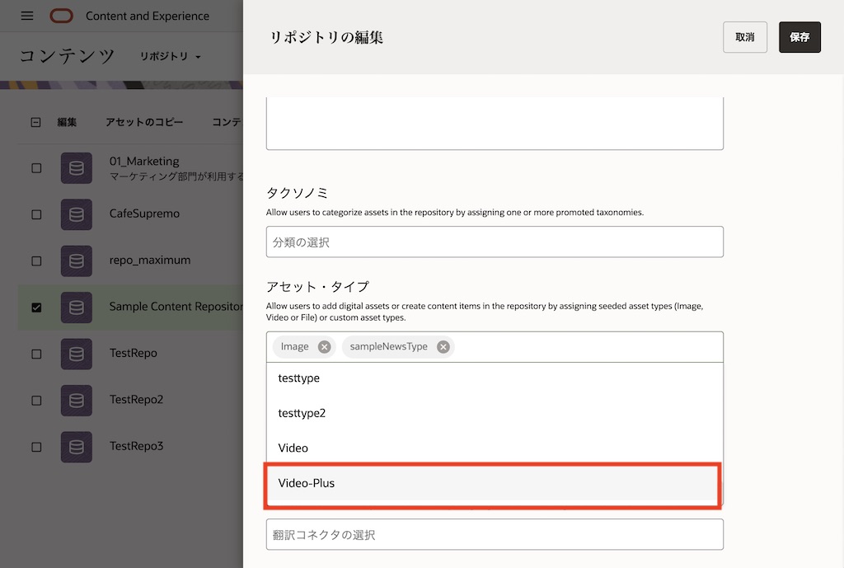Screen dimensions: 844x568
Task: Click inside the description text area
Action: (495, 124)
